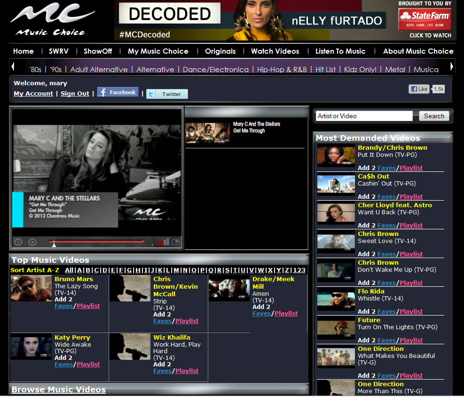Image resolution: width=464 pixels, height=397 pixels.
Task: Click the Artist or Video search field
Action: [x=363, y=116]
